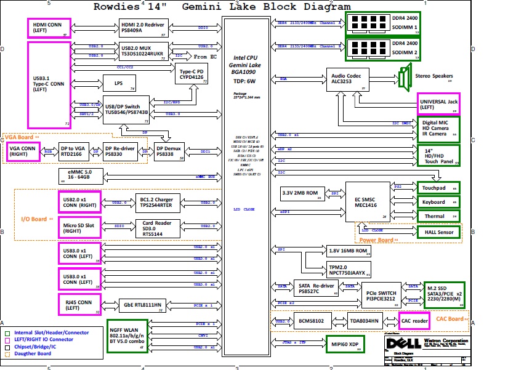
Task: Click the TDA8034HN block
Action: (365, 321)
